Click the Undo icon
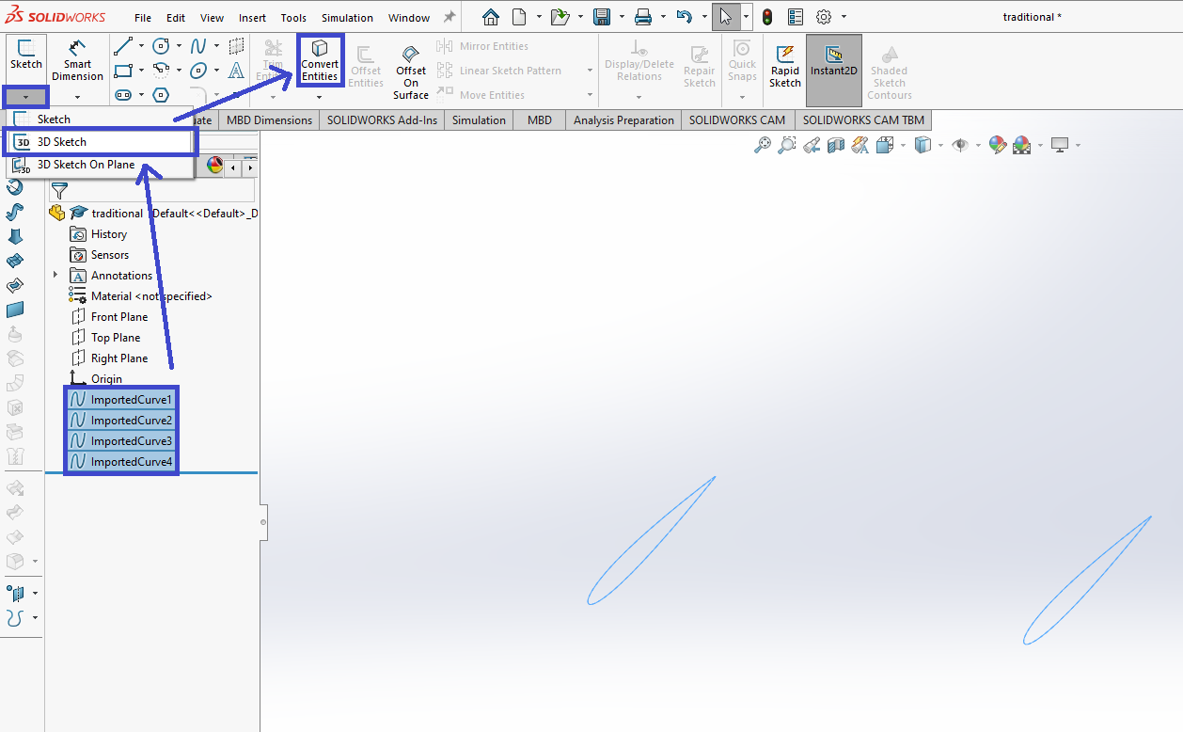Image resolution: width=1183 pixels, height=732 pixels. [685, 17]
